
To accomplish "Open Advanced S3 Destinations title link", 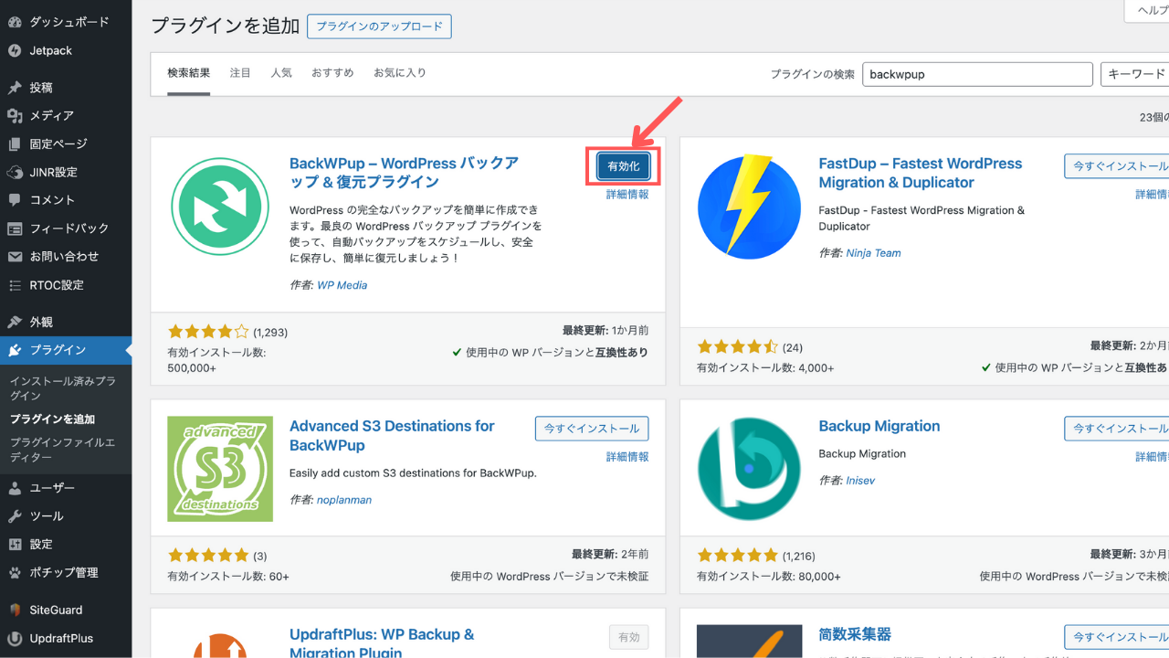I will click(392, 436).
